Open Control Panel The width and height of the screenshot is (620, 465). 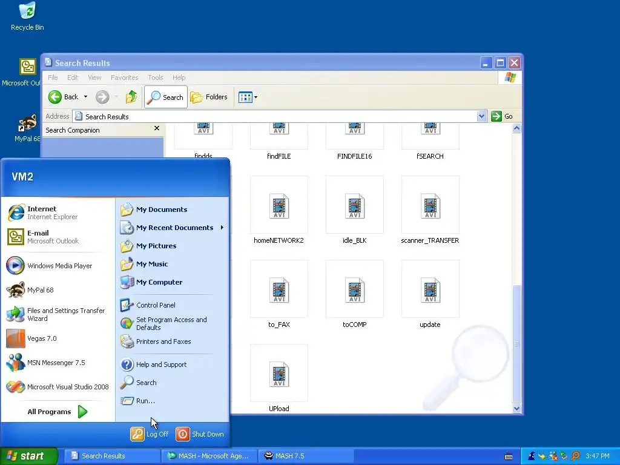point(173,305)
